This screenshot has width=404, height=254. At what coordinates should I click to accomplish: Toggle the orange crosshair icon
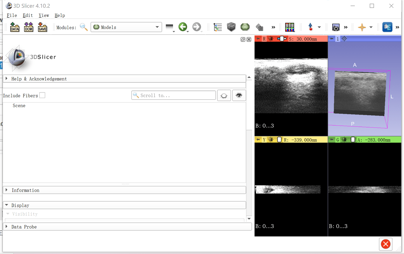tap(362, 27)
